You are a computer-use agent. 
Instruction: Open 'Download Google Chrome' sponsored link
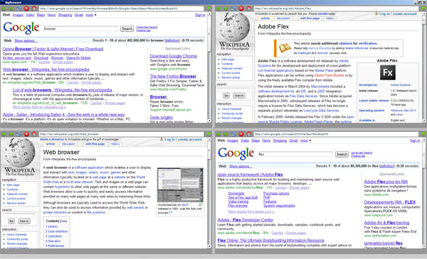174,56
